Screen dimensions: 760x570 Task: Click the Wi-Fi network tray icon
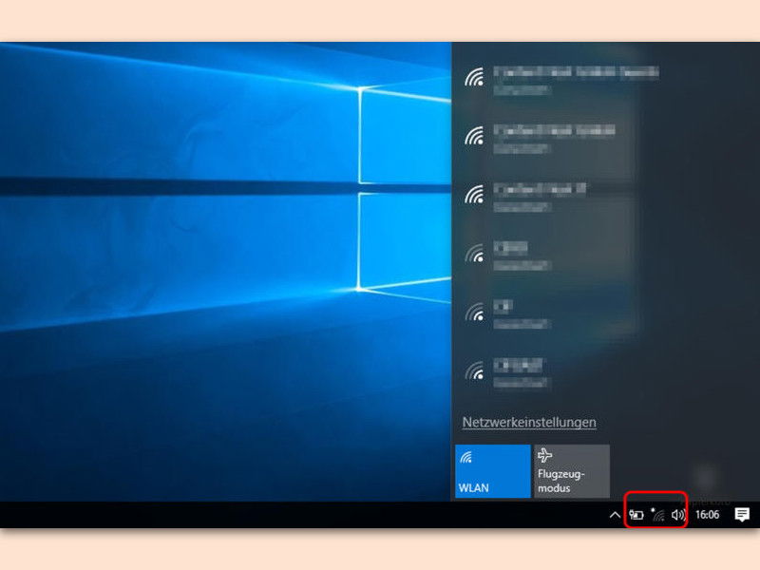pyautogui.click(x=657, y=514)
